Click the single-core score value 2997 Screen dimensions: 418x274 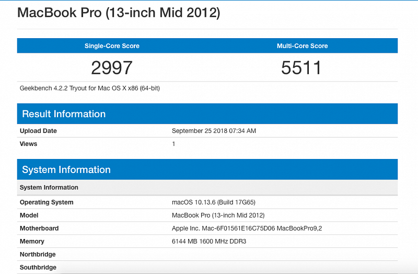coord(112,67)
